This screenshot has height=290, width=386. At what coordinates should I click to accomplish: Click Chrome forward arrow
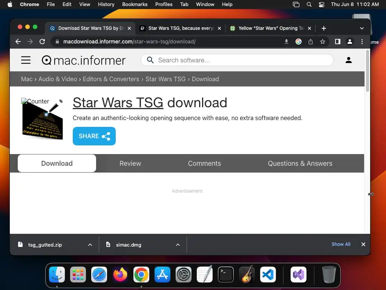30,42
